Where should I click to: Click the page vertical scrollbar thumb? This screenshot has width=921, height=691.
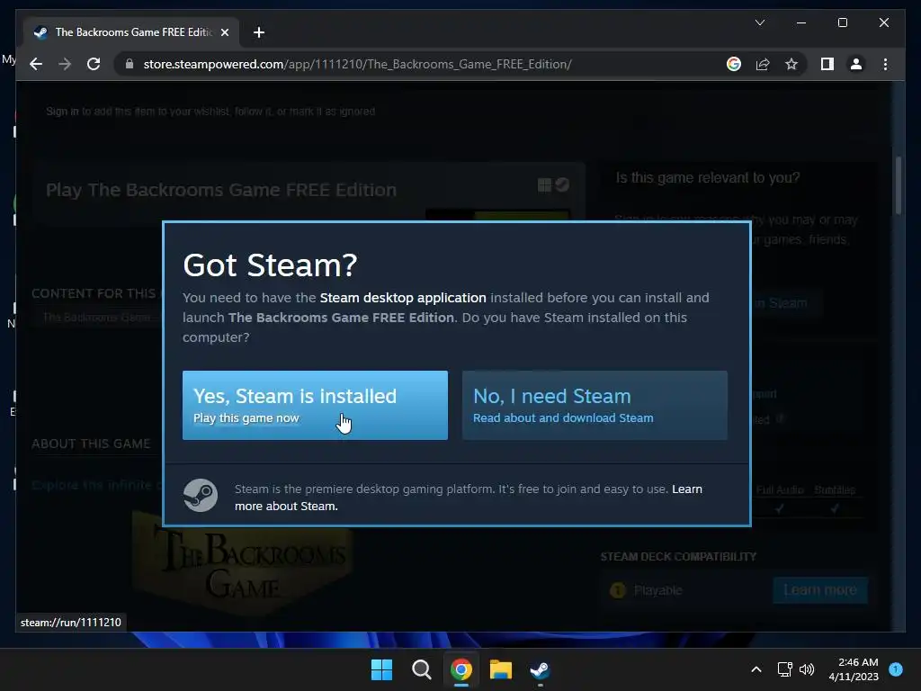tap(898, 185)
